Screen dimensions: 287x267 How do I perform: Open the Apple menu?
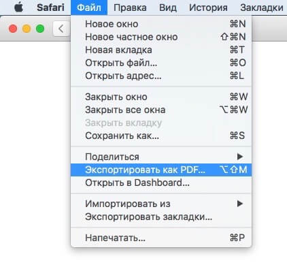click(18, 7)
